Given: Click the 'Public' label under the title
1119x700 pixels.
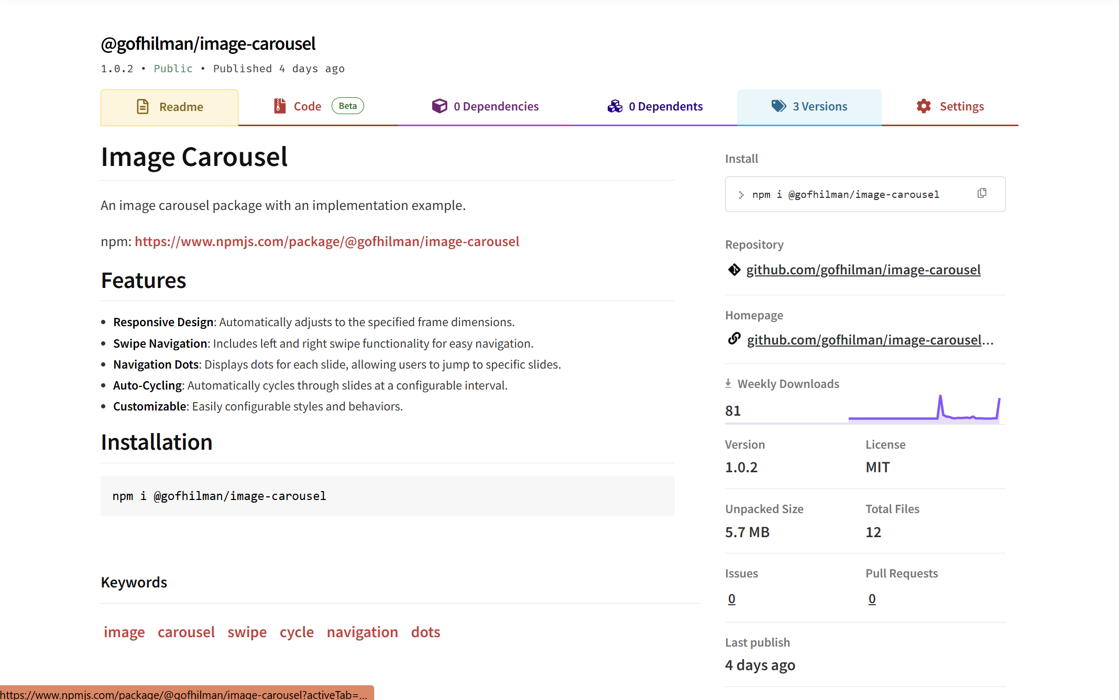Looking at the screenshot, I should (173, 69).
